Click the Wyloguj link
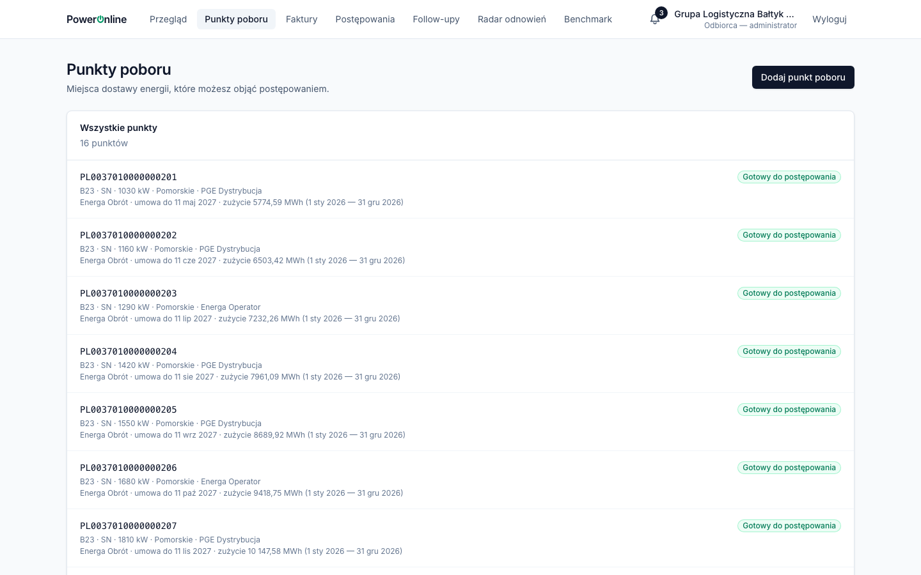Viewport: 921px width, 575px height. (830, 19)
